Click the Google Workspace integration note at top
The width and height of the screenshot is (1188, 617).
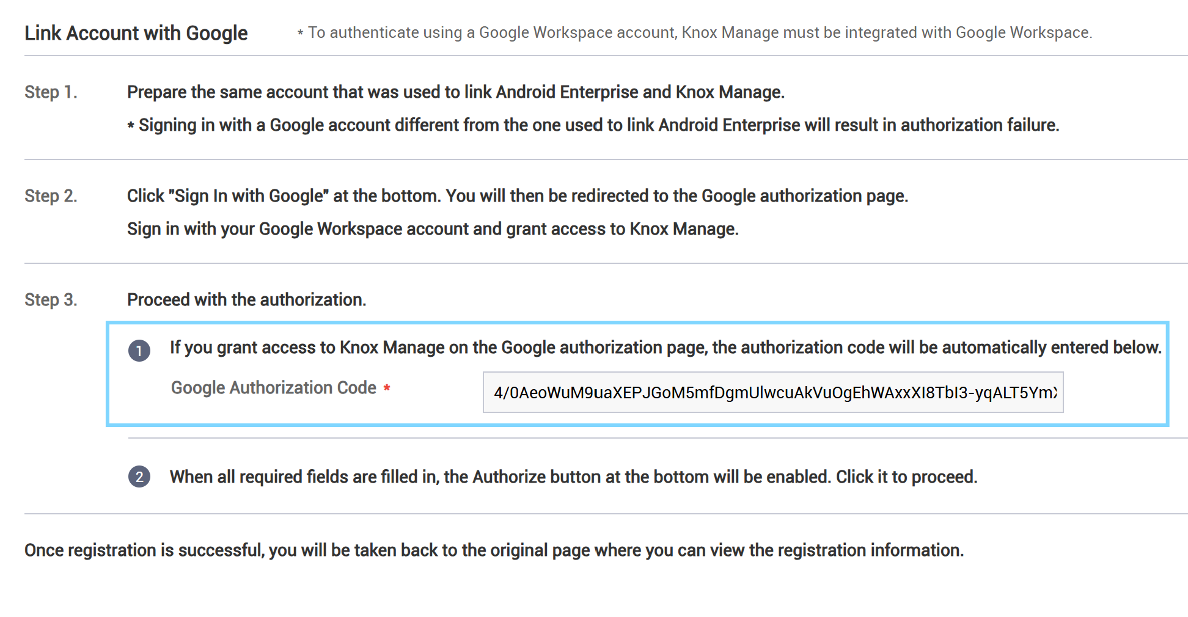click(695, 32)
